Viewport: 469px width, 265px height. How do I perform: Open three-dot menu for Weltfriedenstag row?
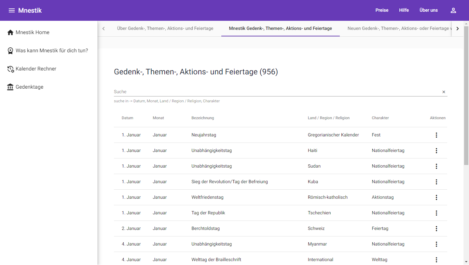[436, 197]
